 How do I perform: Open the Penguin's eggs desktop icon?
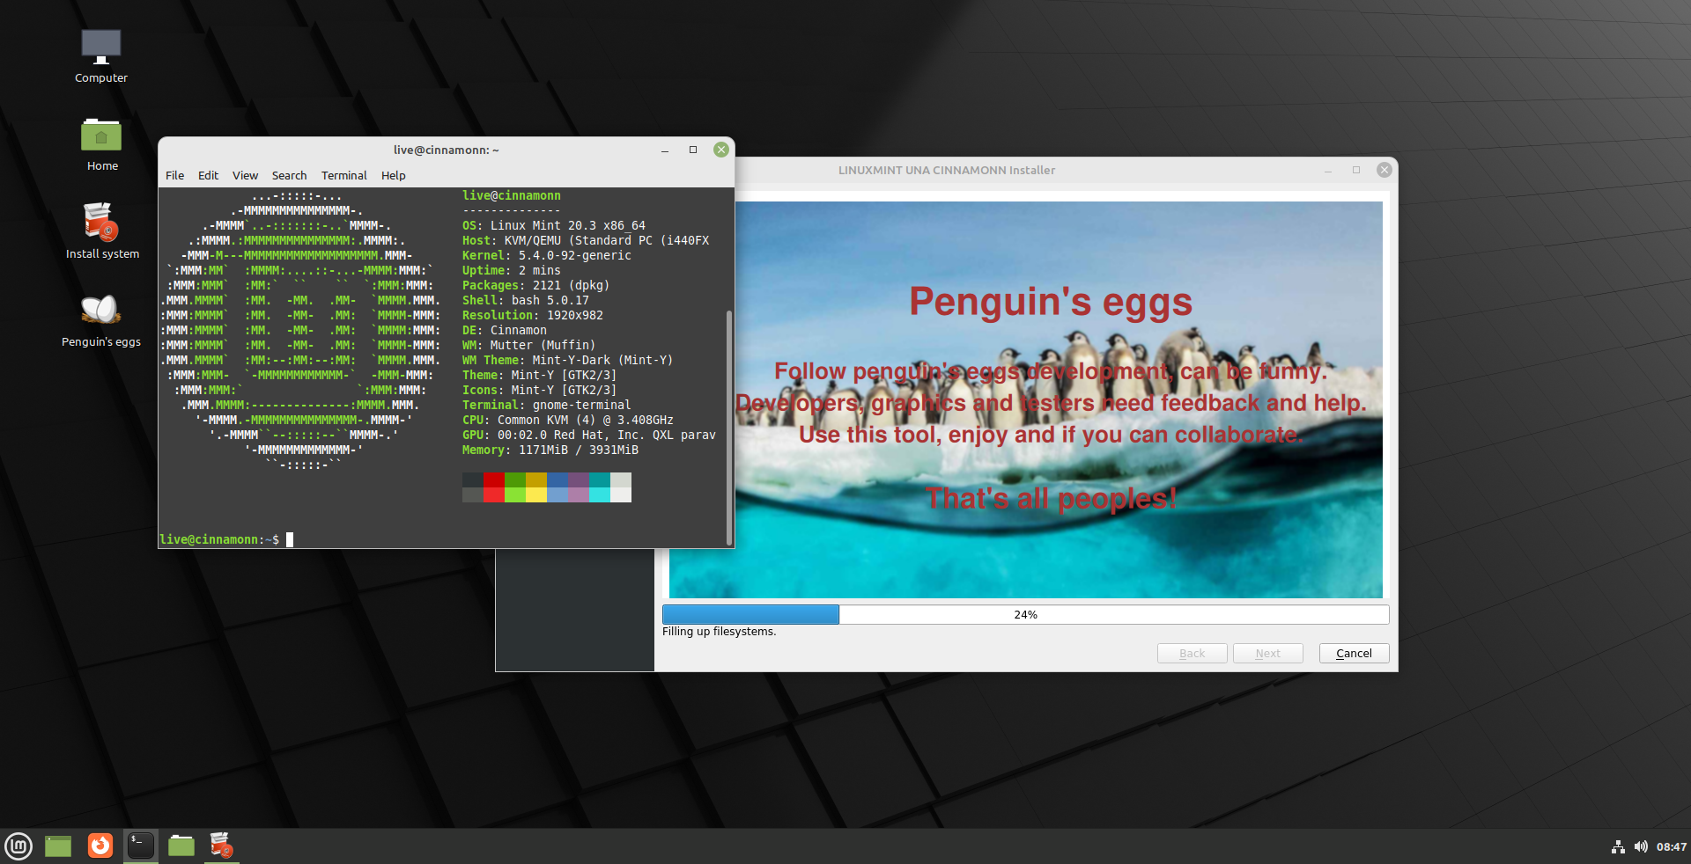(101, 319)
